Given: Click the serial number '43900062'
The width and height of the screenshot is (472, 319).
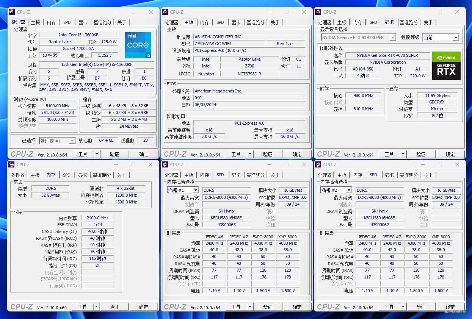Looking at the screenshot, I should [x=379, y=225].
